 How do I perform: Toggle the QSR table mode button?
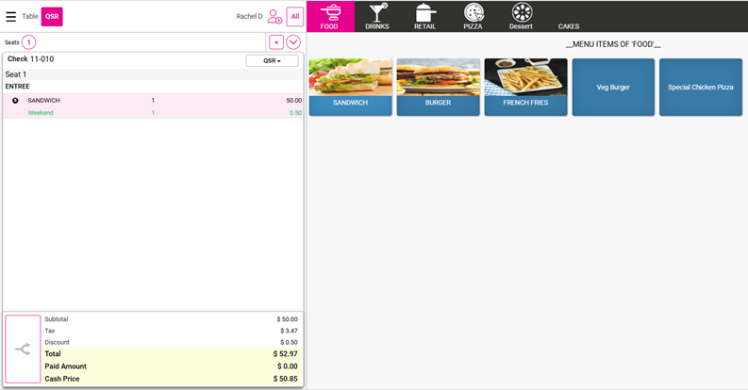pyautogui.click(x=52, y=16)
